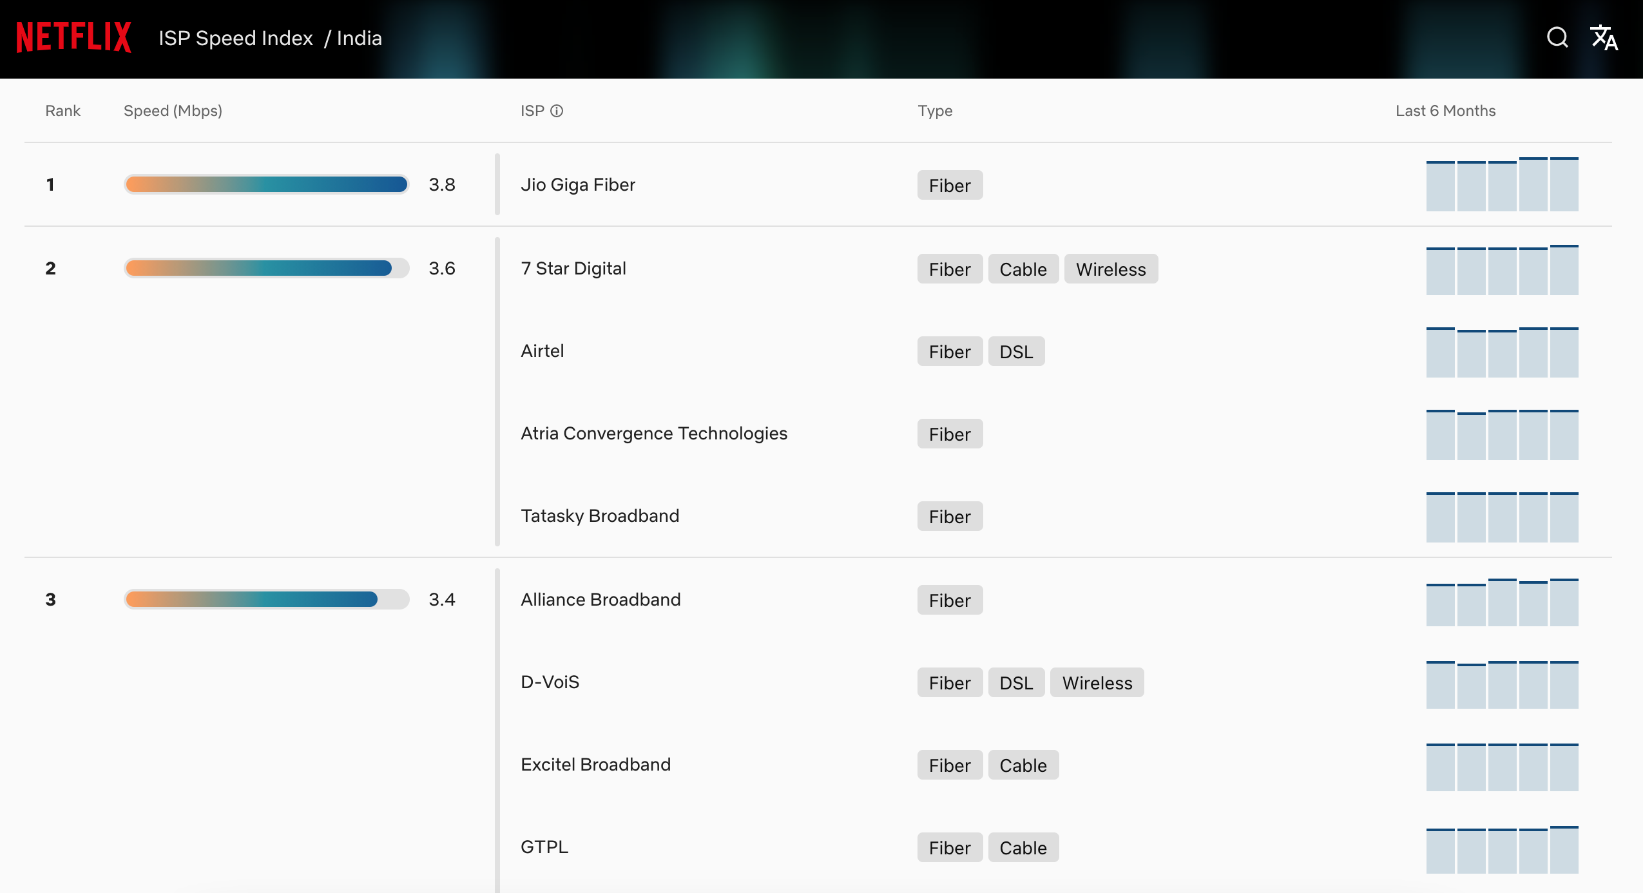Click Wireless tag for D-VoiS
The height and width of the screenshot is (893, 1643).
point(1097,682)
